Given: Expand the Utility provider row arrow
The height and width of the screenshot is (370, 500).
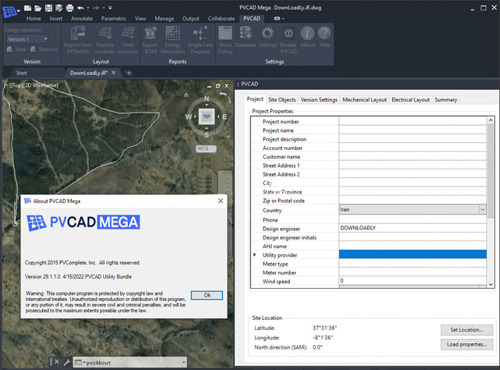Looking at the screenshot, I should coord(254,254).
